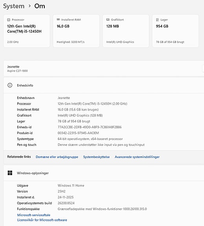Image resolution: width=204 pixels, height=226 pixels.
Task: Click the Windows logo icon beside Windows-oplysninger
Action: [10, 173]
